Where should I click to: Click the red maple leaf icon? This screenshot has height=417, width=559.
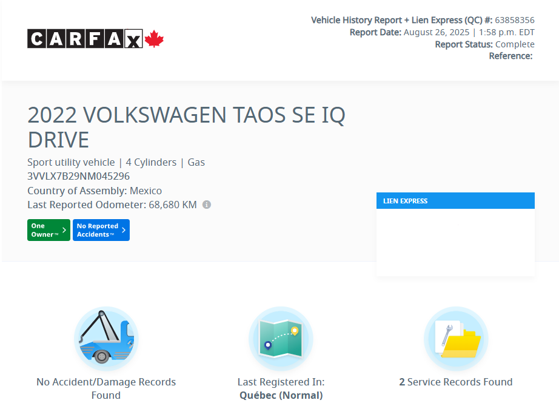pos(155,39)
